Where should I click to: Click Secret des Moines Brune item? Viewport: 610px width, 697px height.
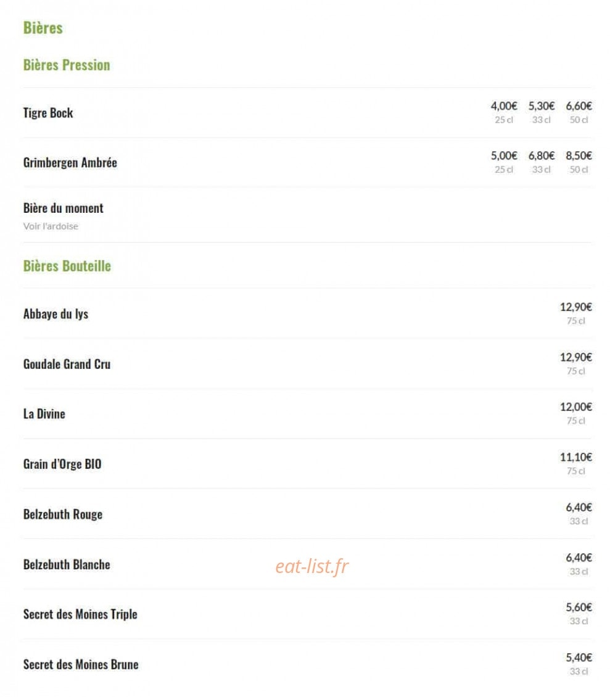click(81, 664)
